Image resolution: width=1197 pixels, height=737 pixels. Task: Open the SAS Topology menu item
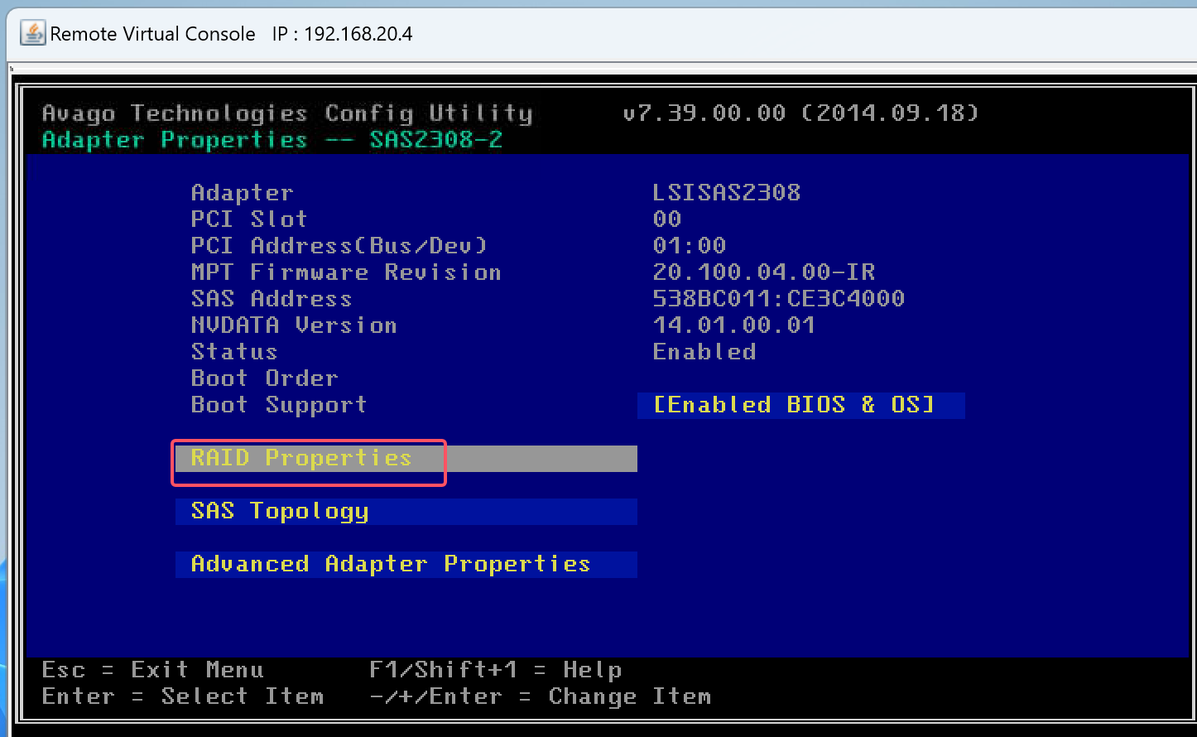click(x=406, y=511)
